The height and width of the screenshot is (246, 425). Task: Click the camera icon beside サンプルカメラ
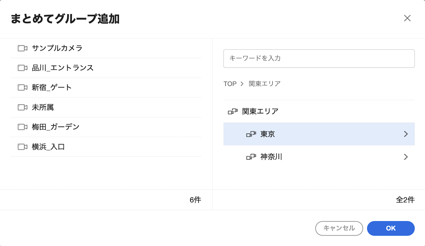tap(23, 48)
